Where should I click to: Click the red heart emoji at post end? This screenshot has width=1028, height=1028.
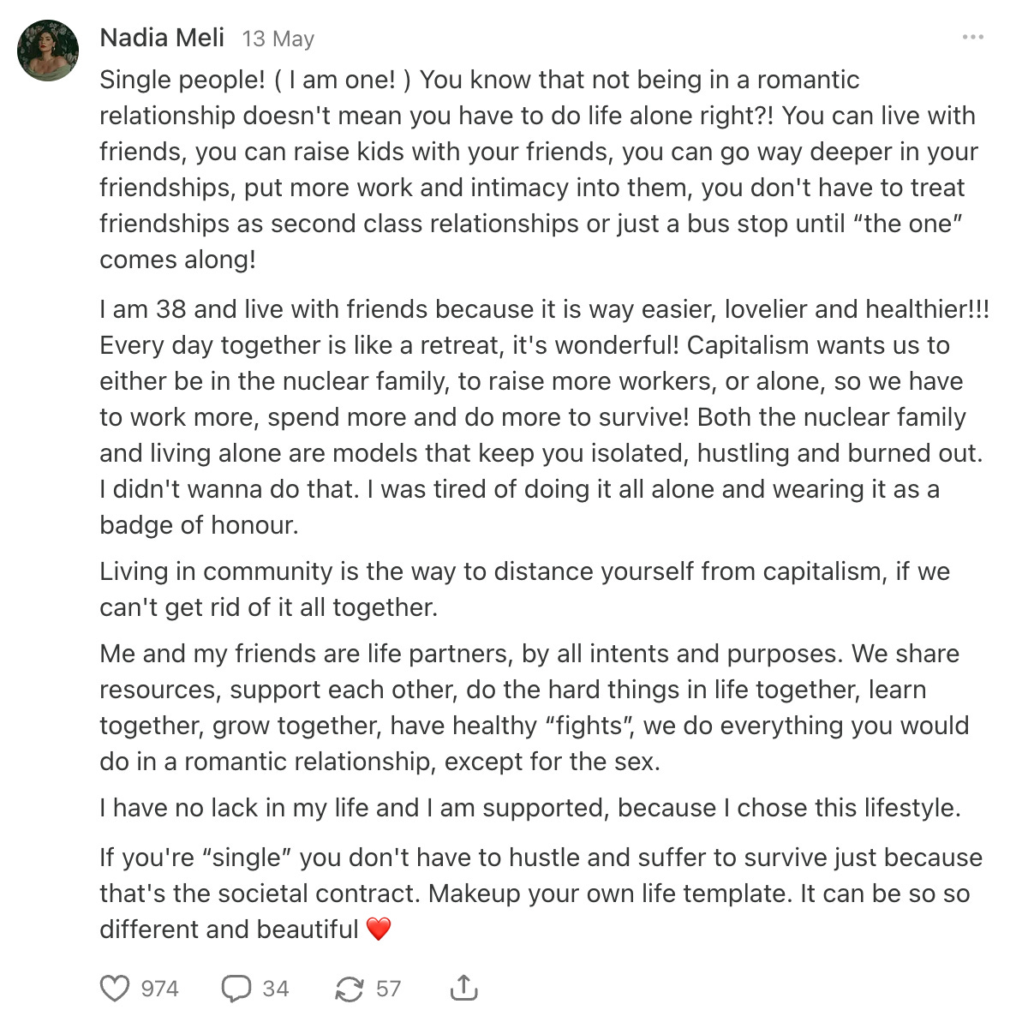tap(379, 929)
